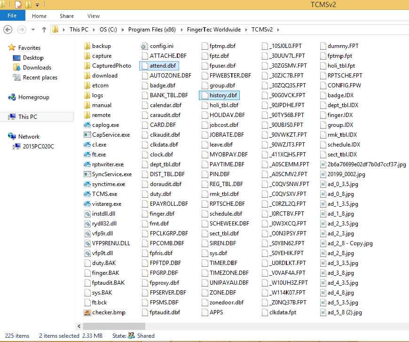
Task: Select the sect_tbl.IDX file
Action: (338, 155)
